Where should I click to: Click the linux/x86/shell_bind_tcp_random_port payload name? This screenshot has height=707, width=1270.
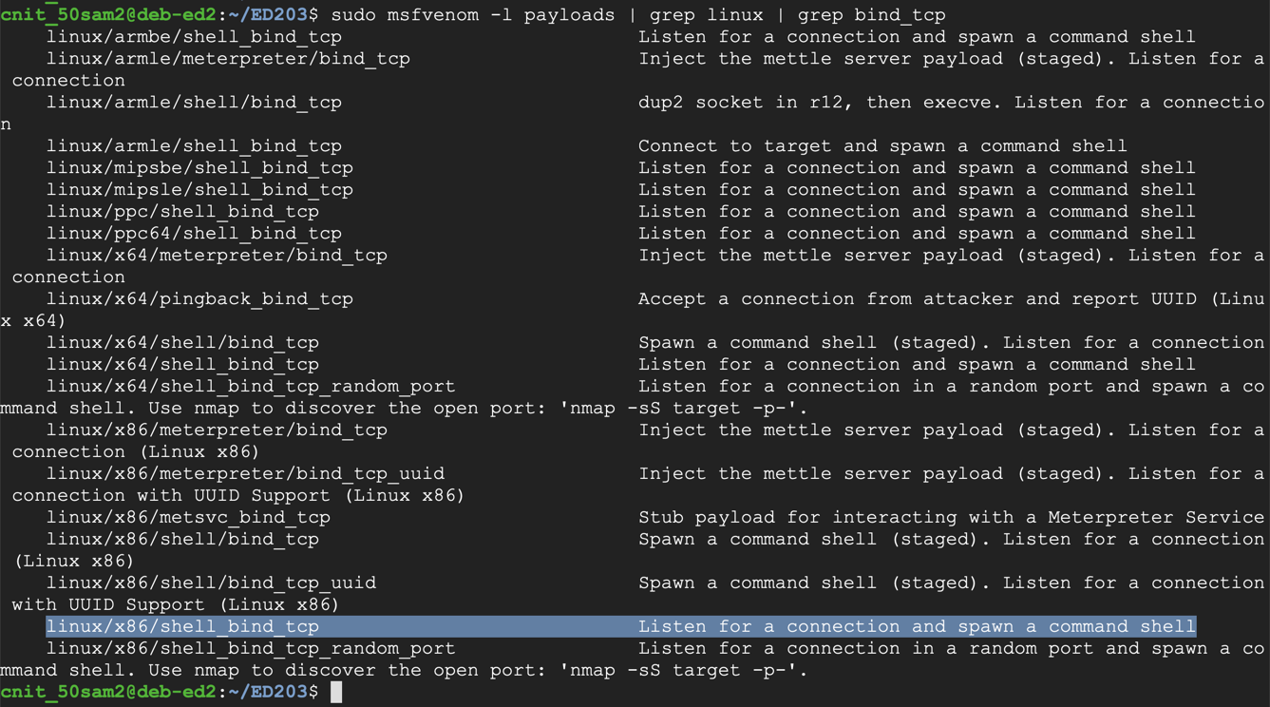[251, 649]
